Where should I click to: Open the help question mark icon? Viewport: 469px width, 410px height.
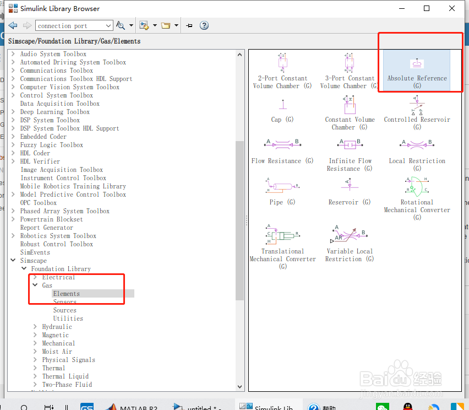click(204, 25)
